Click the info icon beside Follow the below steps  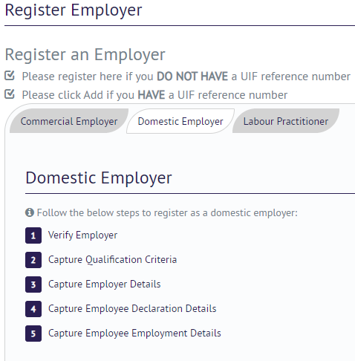[30, 212]
